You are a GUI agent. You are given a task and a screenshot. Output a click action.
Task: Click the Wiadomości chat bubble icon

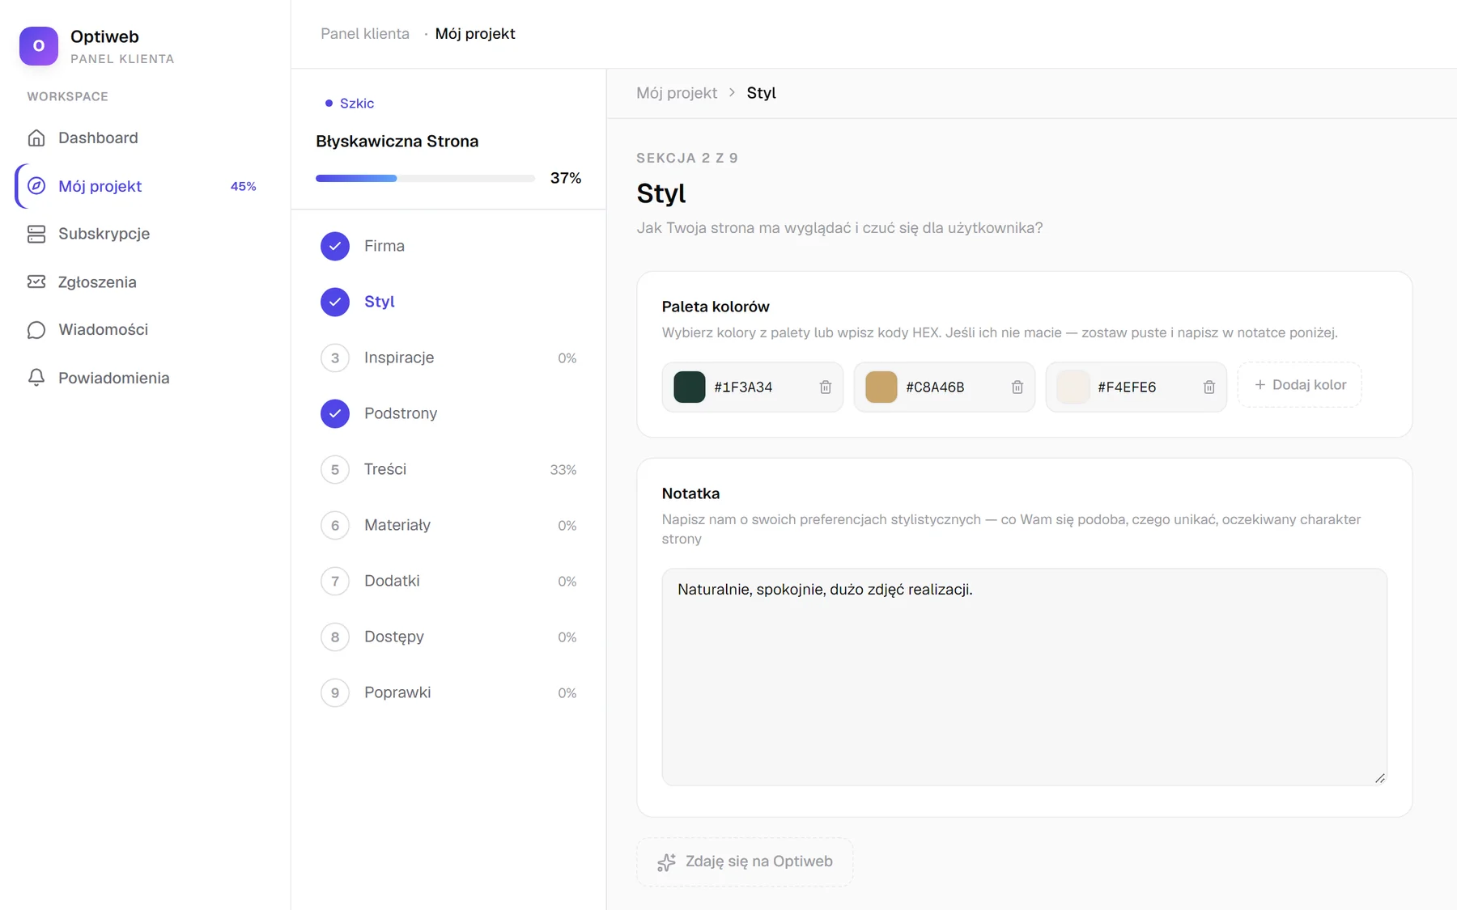36,330
